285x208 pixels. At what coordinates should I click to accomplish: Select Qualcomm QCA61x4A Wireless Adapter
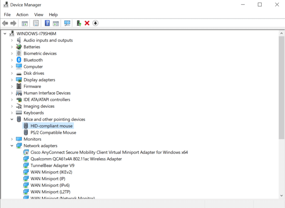coord(76,159)
